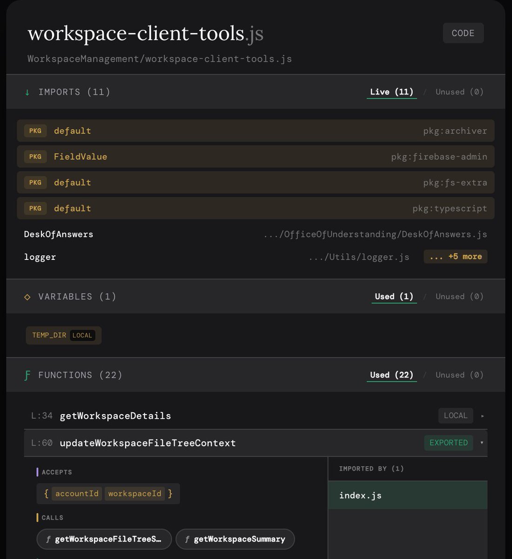Screen dimensions: 512x559
Task: Collapse the updateWorkspaceFileTreeContext function details
Action: pos(482,443)
